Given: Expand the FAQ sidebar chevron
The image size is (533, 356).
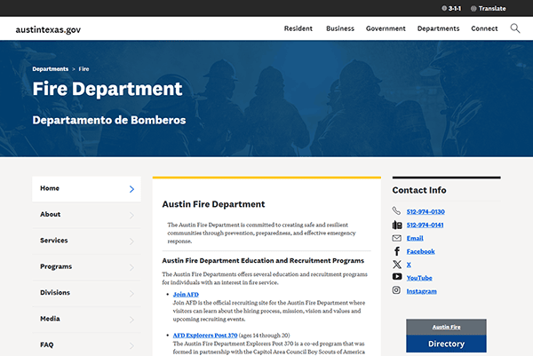Looking at the screenshot, I should [x=131, y=346].
